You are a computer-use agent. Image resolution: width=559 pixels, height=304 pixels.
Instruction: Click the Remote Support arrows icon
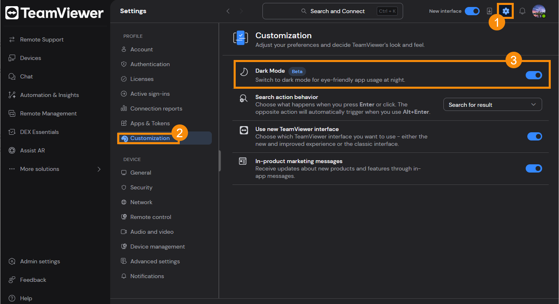click(12, 39)
